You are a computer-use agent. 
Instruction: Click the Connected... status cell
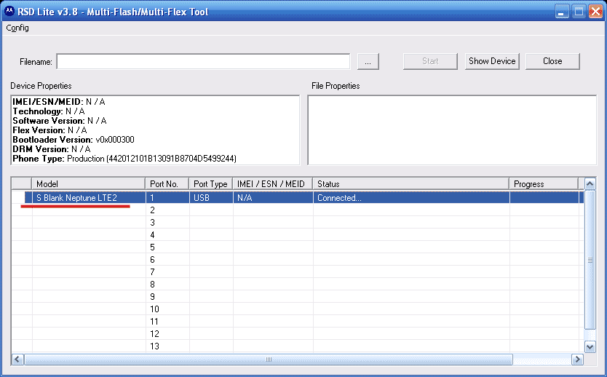tap(411, 198)
